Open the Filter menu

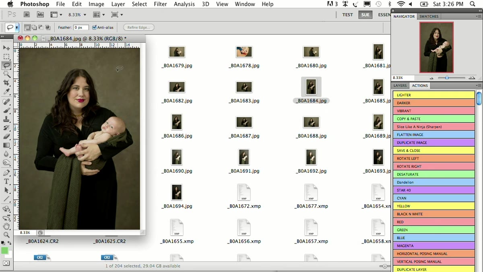click(160, 4)
